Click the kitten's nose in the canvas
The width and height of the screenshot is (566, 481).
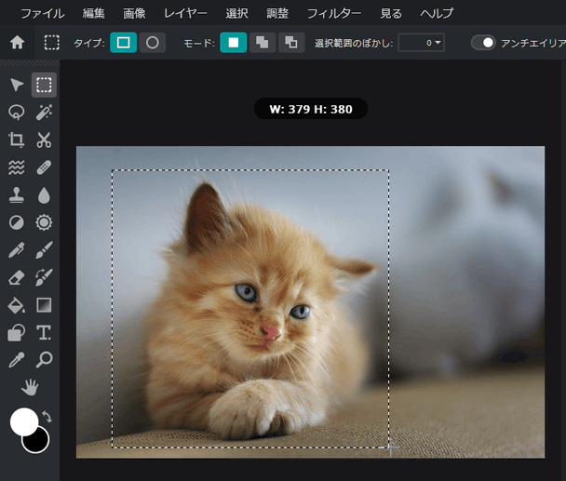pyautogui.click(x=270, y=332)
